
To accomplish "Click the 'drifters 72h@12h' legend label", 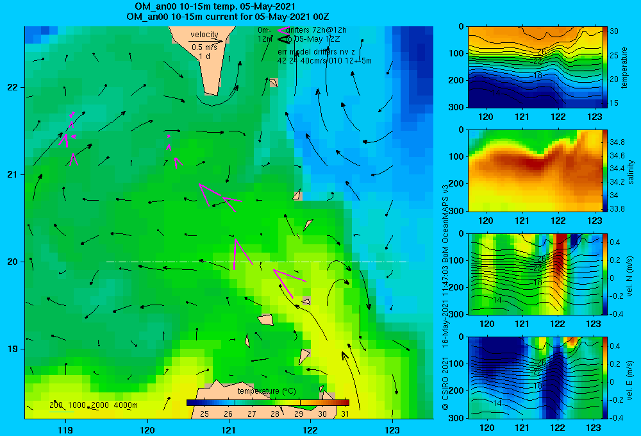I will coord(317,30).
